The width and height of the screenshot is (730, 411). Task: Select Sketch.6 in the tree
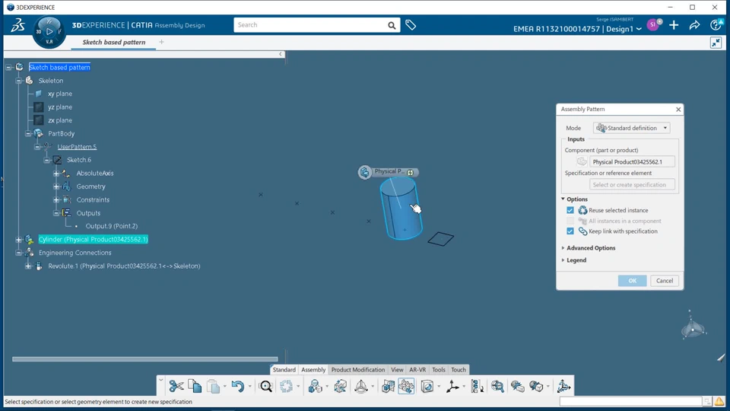tap(79, 160)
